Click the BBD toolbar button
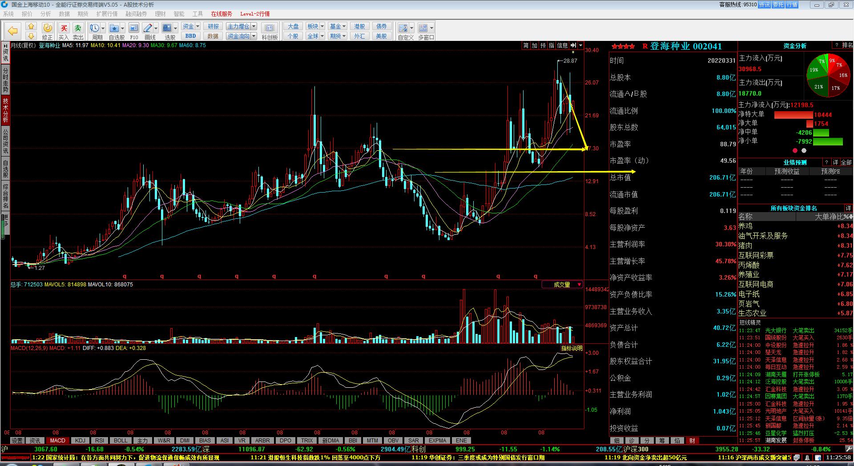 point(191,36)
